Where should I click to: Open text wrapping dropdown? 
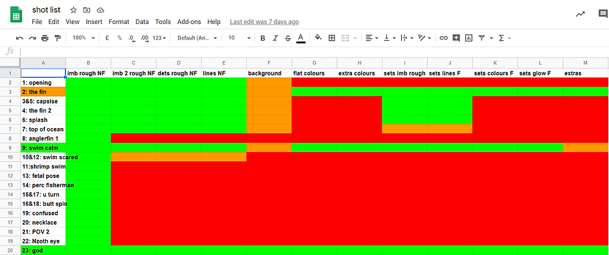coord(406,38)
